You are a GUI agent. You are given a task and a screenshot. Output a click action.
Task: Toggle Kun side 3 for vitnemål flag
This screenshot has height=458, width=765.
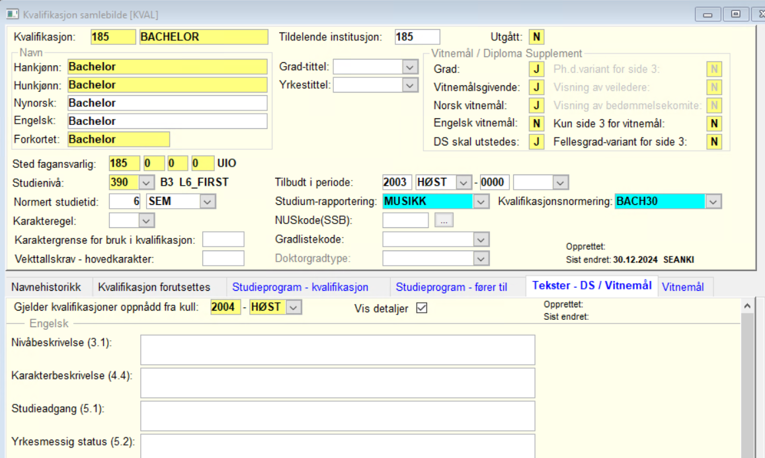(x=714, y=124)
